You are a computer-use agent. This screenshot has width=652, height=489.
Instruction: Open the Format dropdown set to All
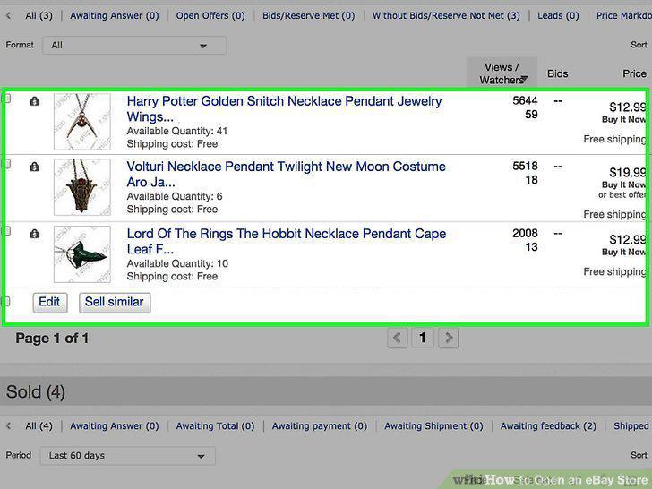pos(134,46)
